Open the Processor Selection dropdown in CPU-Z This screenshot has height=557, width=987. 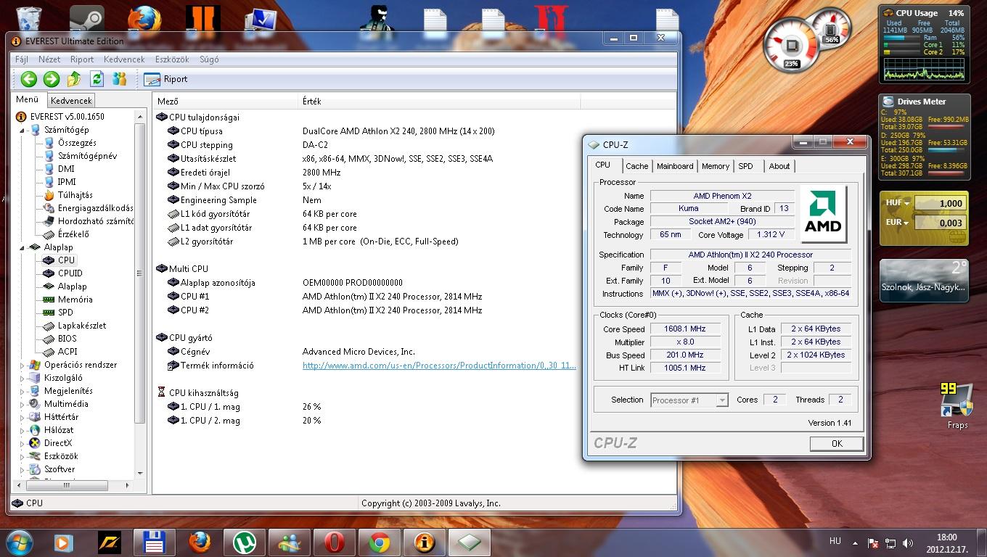click(689, 400)
